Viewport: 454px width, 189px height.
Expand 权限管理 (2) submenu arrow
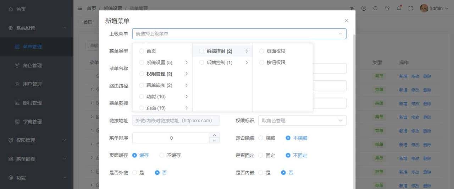click(x=187, y=74)
